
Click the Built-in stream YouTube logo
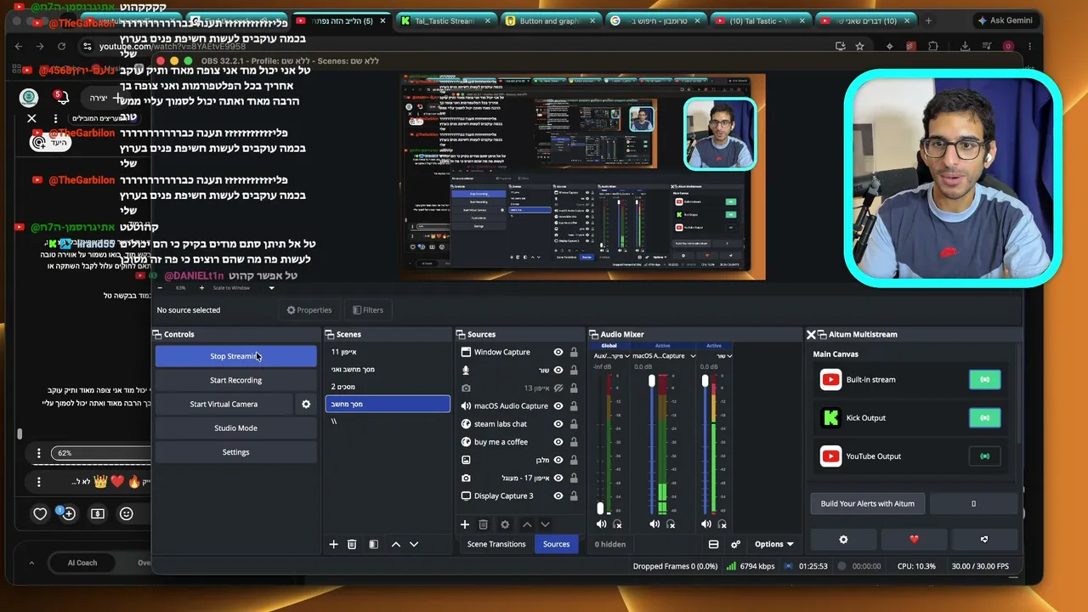(830, 380)
